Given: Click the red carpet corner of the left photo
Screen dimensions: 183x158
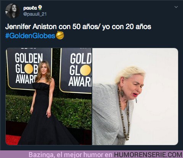Looking at the screenshot, I should [x=13, y=140].
